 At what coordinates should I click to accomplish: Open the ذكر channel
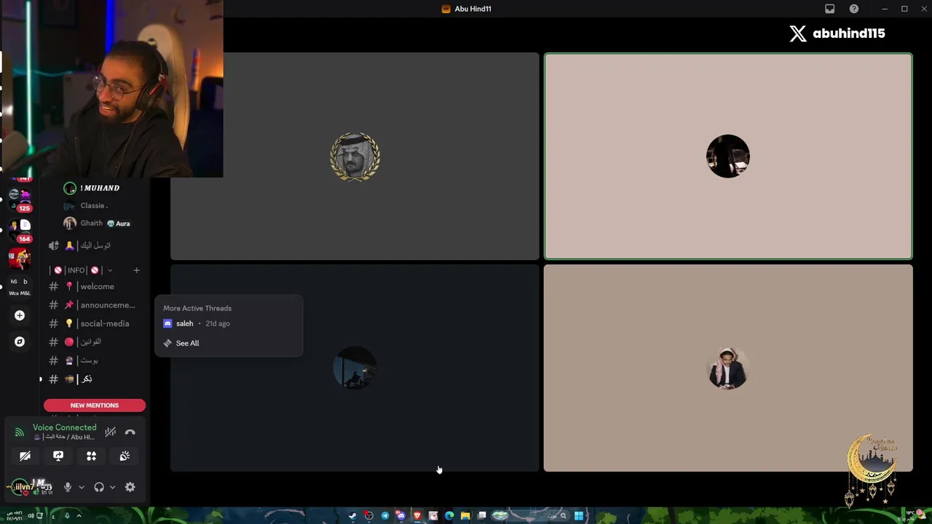pyautogui.click(x=95, y=379)
